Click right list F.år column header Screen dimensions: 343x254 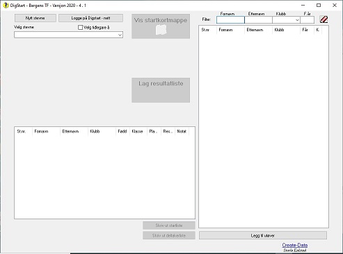(x=308, y=30)
